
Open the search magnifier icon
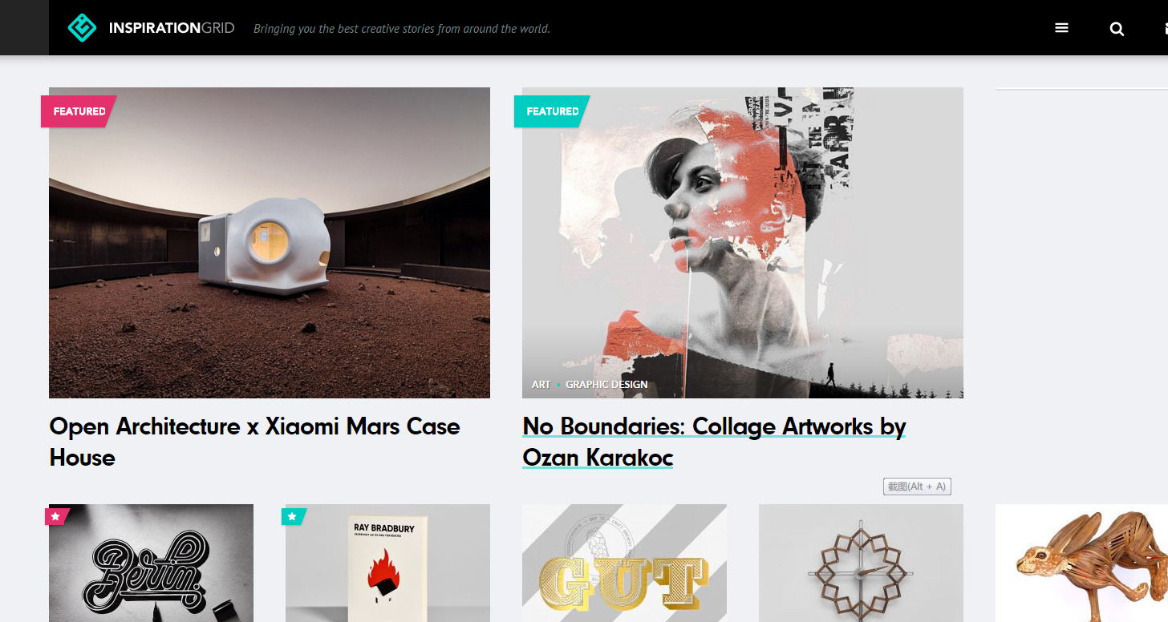[1117, 29]
